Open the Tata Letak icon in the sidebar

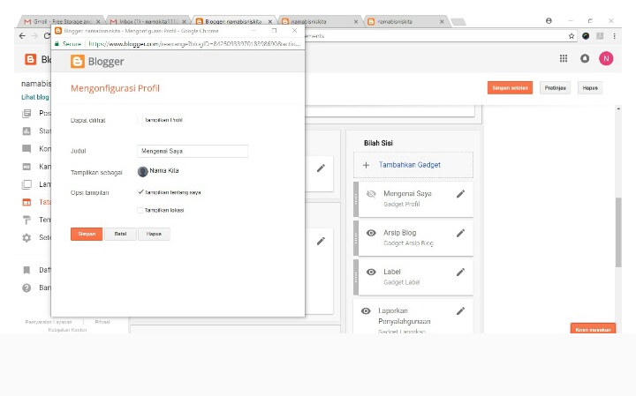26,202
